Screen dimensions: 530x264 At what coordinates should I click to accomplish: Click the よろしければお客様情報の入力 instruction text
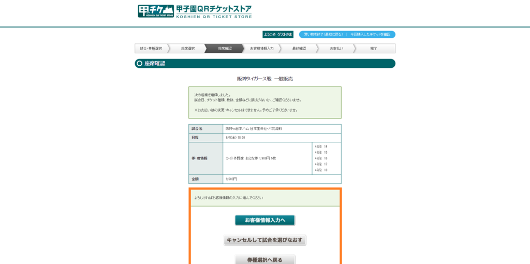228,198
